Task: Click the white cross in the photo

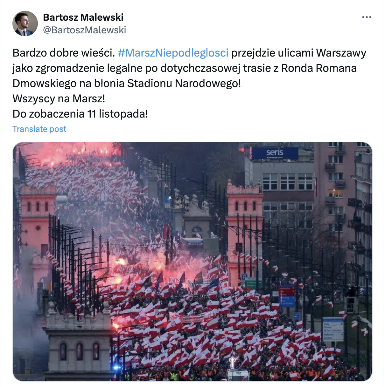Action: click(233, 362)
